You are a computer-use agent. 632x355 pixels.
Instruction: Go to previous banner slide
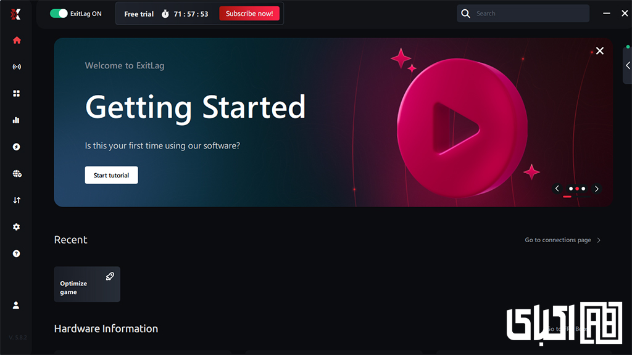pyautogui.click(x=557, y=189)
